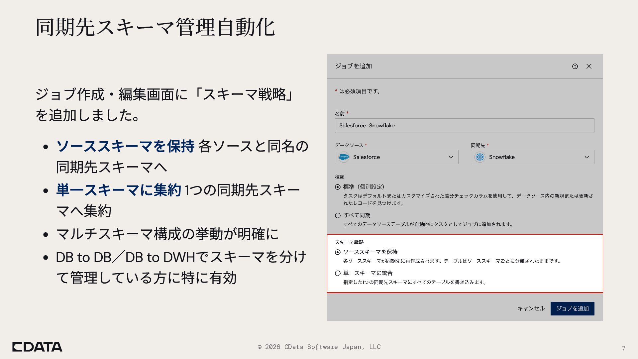This screenshot has width=638, height=359.
Task: Click the スキーマ戦略 section label
Action: point(349,242)
